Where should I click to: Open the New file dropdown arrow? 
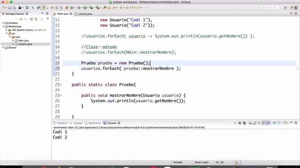pos(6,8)
